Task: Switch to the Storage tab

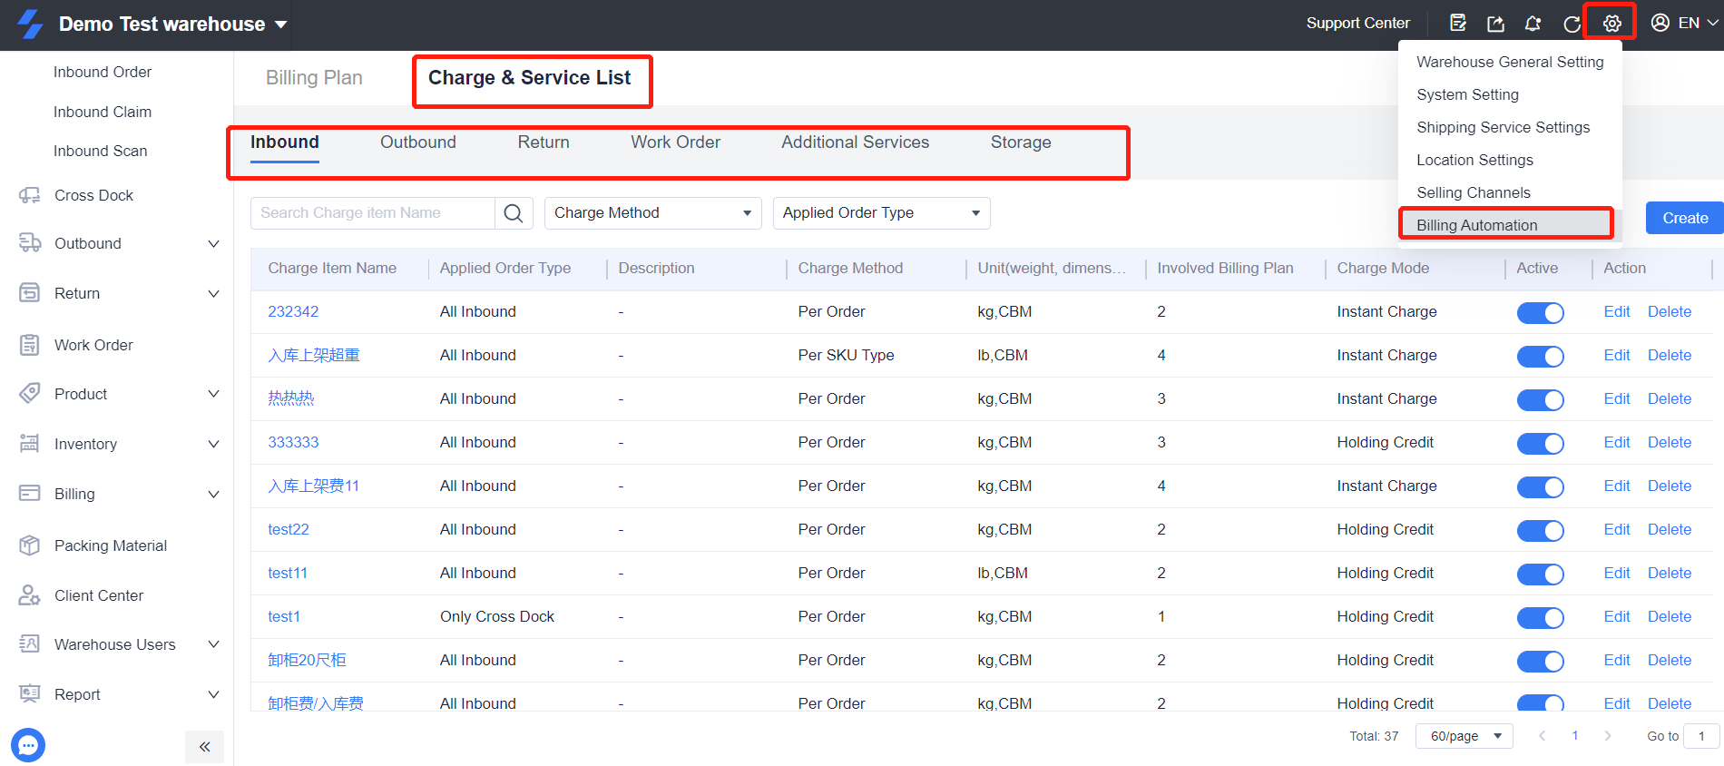Action: 1021,142
